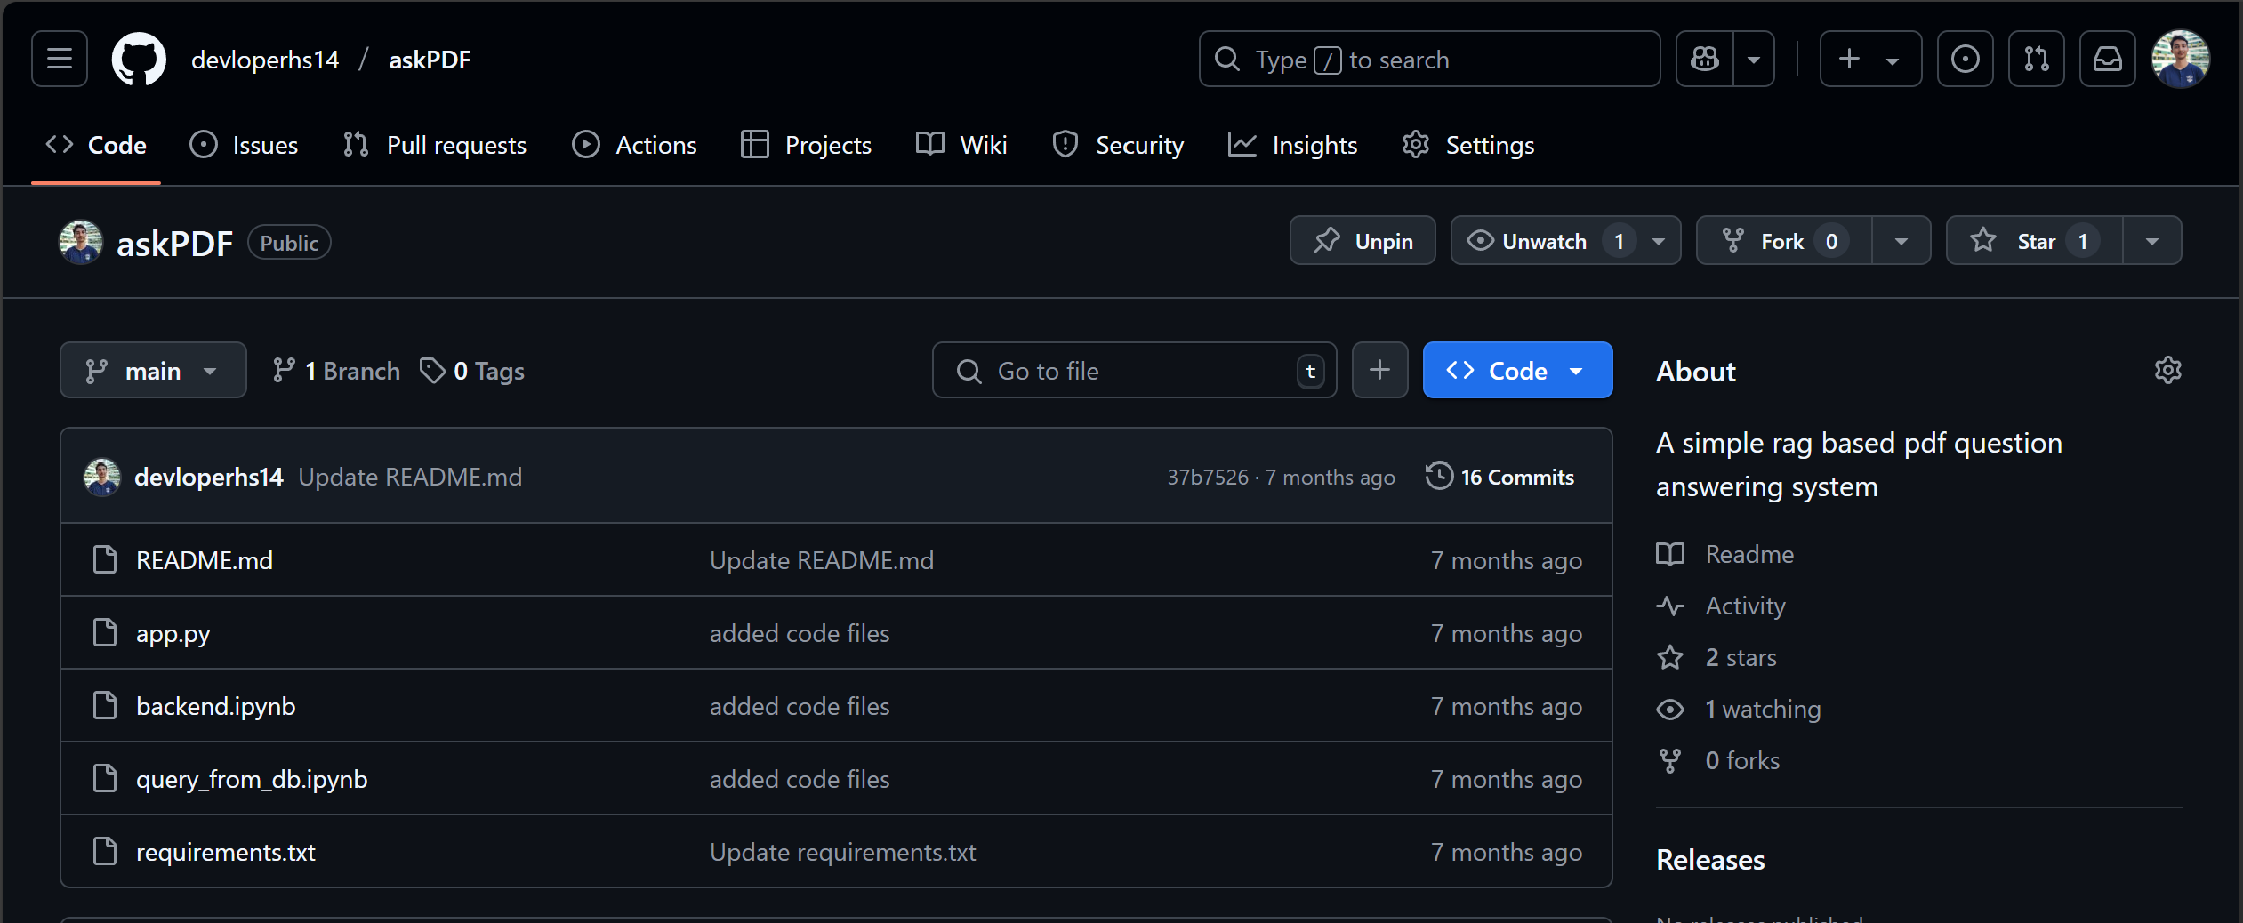Open the user profile avatar menu

click(2180, 59)
